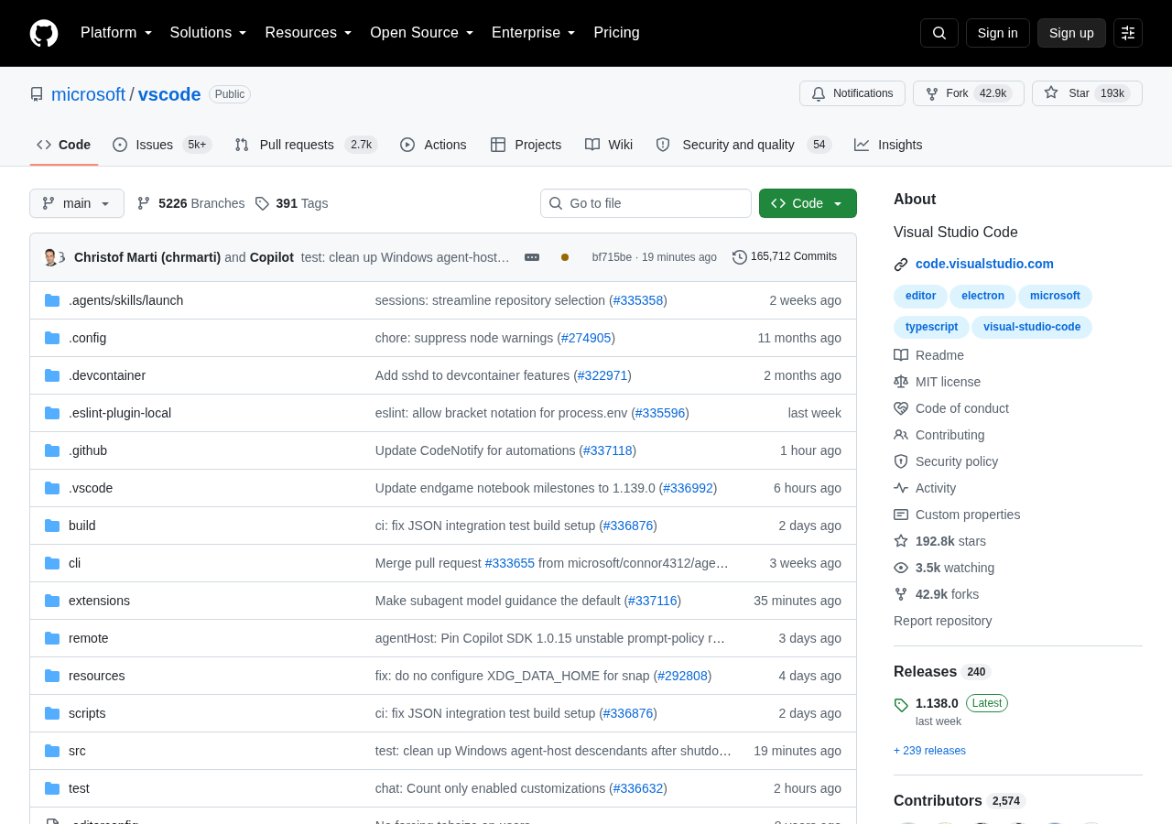Expand the Open Source menu
The image size is (1172, 824).
[x=422, y=33]
